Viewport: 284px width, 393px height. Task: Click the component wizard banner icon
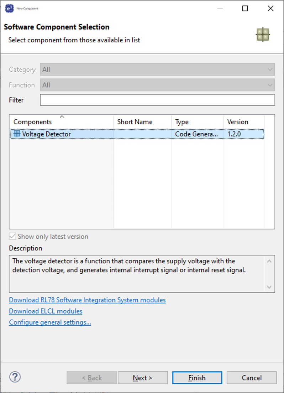tap(263, 34)
